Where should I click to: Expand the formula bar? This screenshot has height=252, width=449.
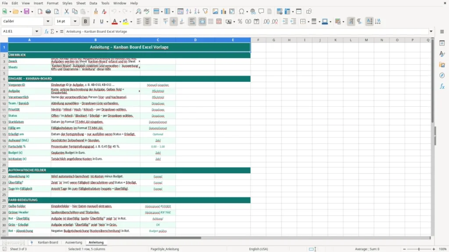coord(431,31)
